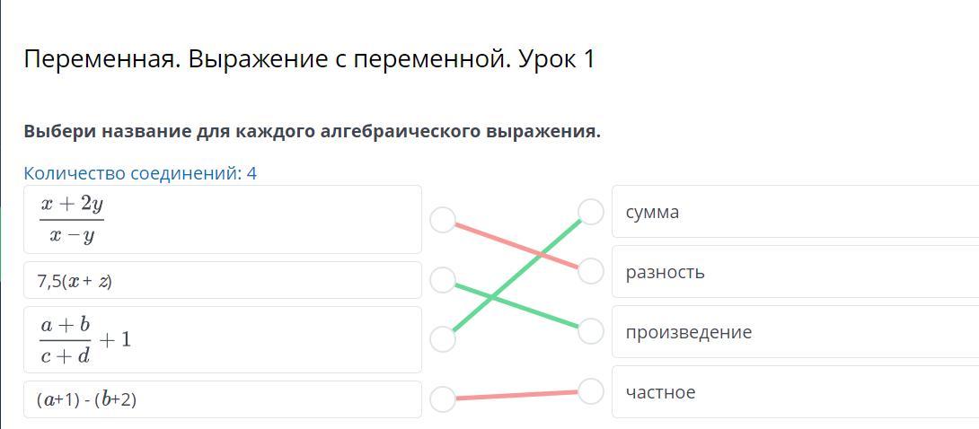This screenshot has height=429, width=979.
Task: Choose the сумма answer card
Action: 795,212
